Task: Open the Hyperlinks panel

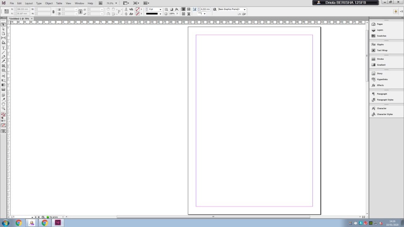Action: (382, 79)
